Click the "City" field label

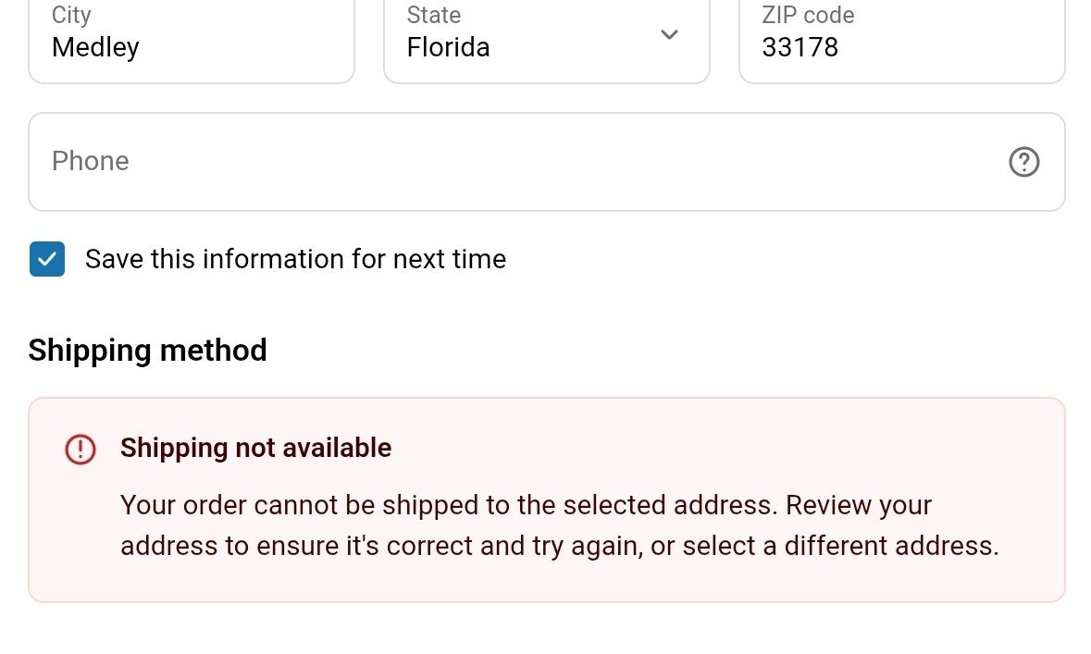(71, 15)
